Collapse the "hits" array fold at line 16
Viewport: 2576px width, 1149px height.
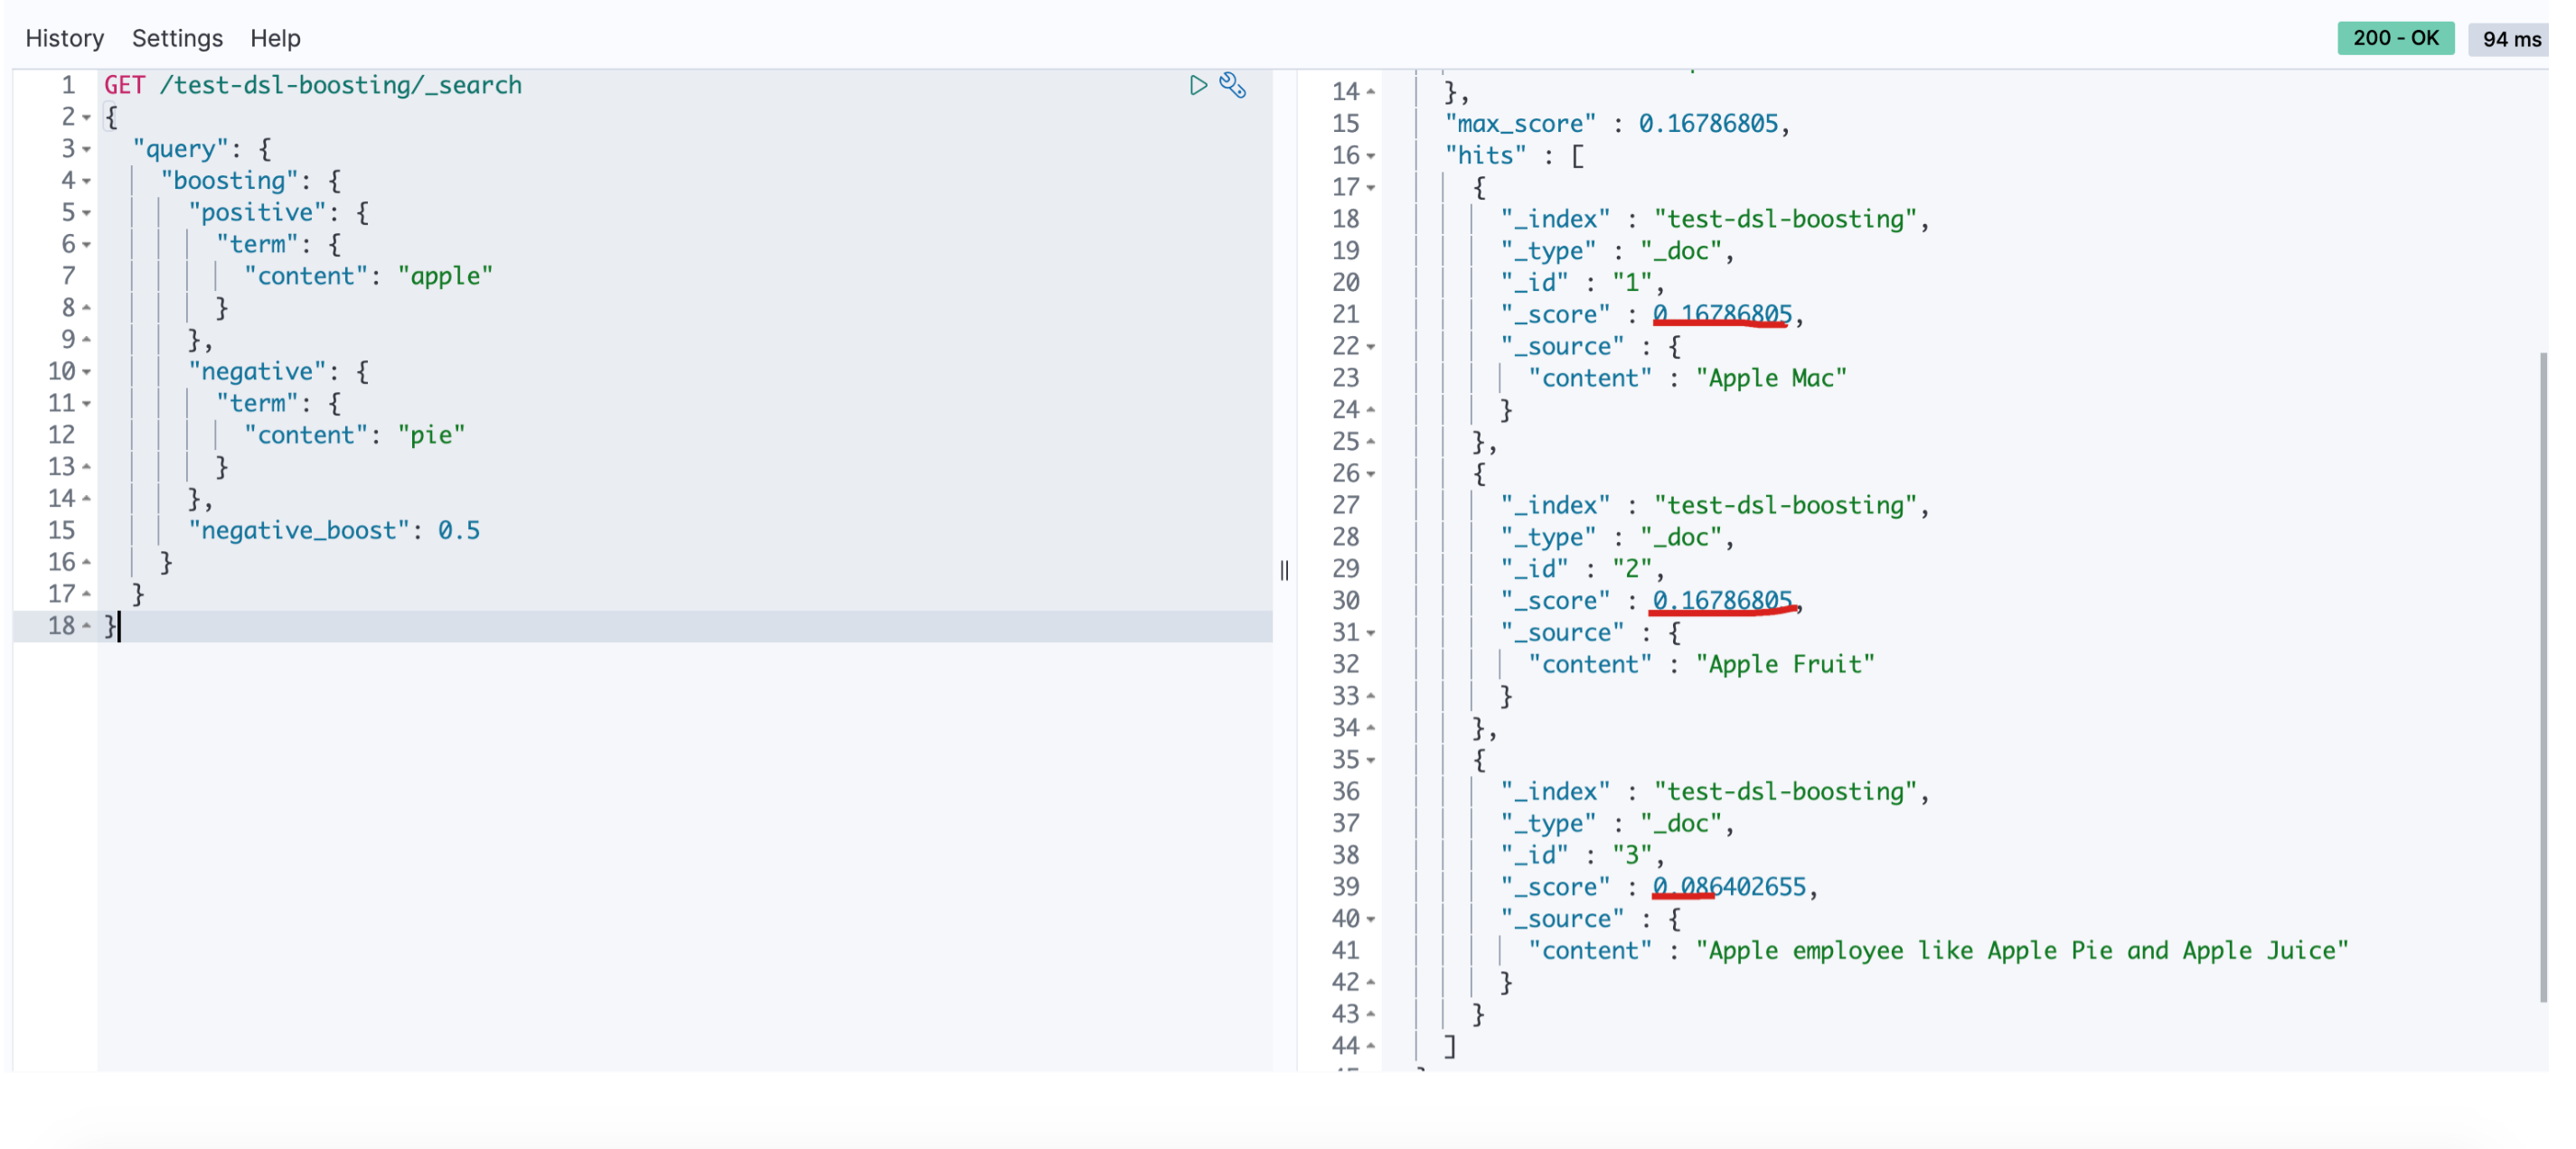coord(1371,156)
